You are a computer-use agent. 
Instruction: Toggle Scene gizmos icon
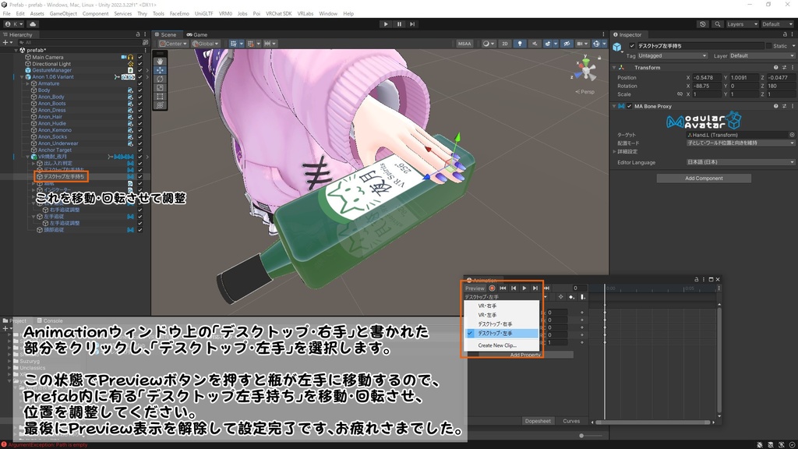click(x=596, y=44)
